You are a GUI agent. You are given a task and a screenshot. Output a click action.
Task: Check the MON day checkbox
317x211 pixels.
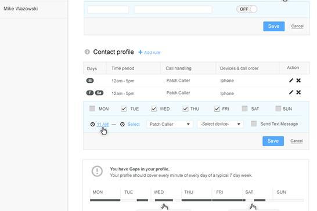92,108
